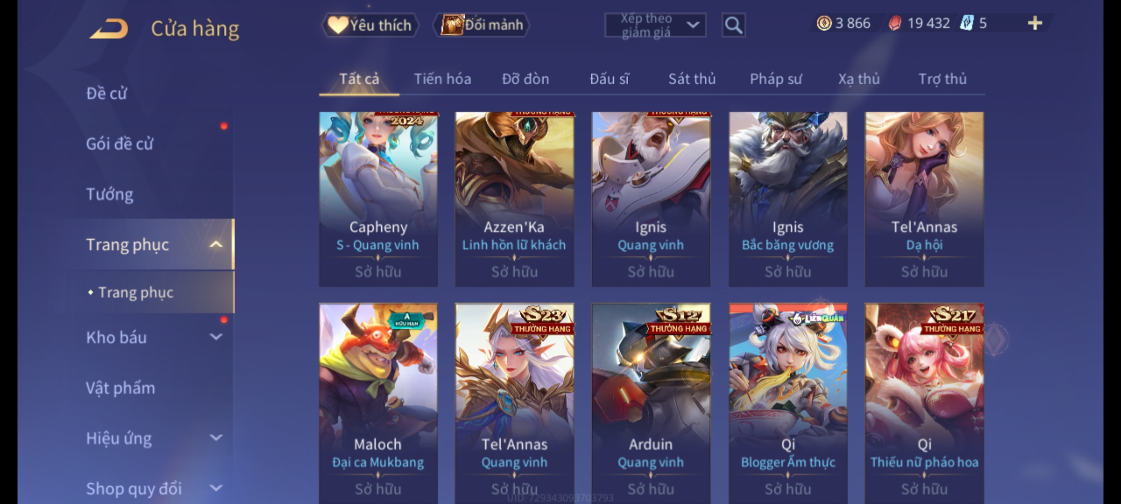
Task: Switch to the Pháp sư tab
Action: tap(775, 79)
